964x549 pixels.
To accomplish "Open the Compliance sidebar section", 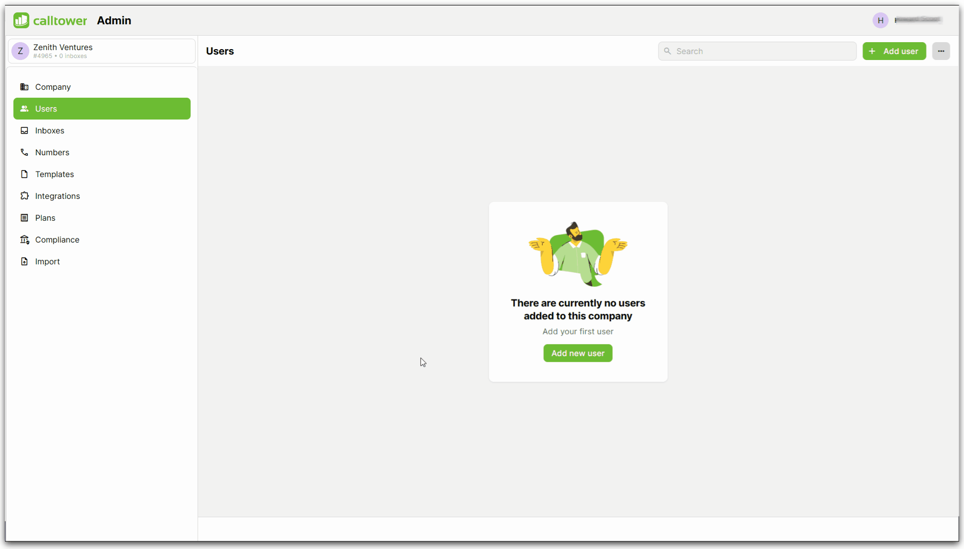I will click(57, 239).
